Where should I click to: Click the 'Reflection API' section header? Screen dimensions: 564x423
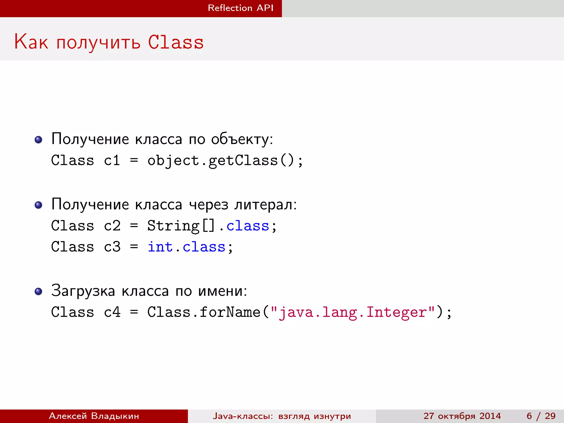click(x=241, y=8)
